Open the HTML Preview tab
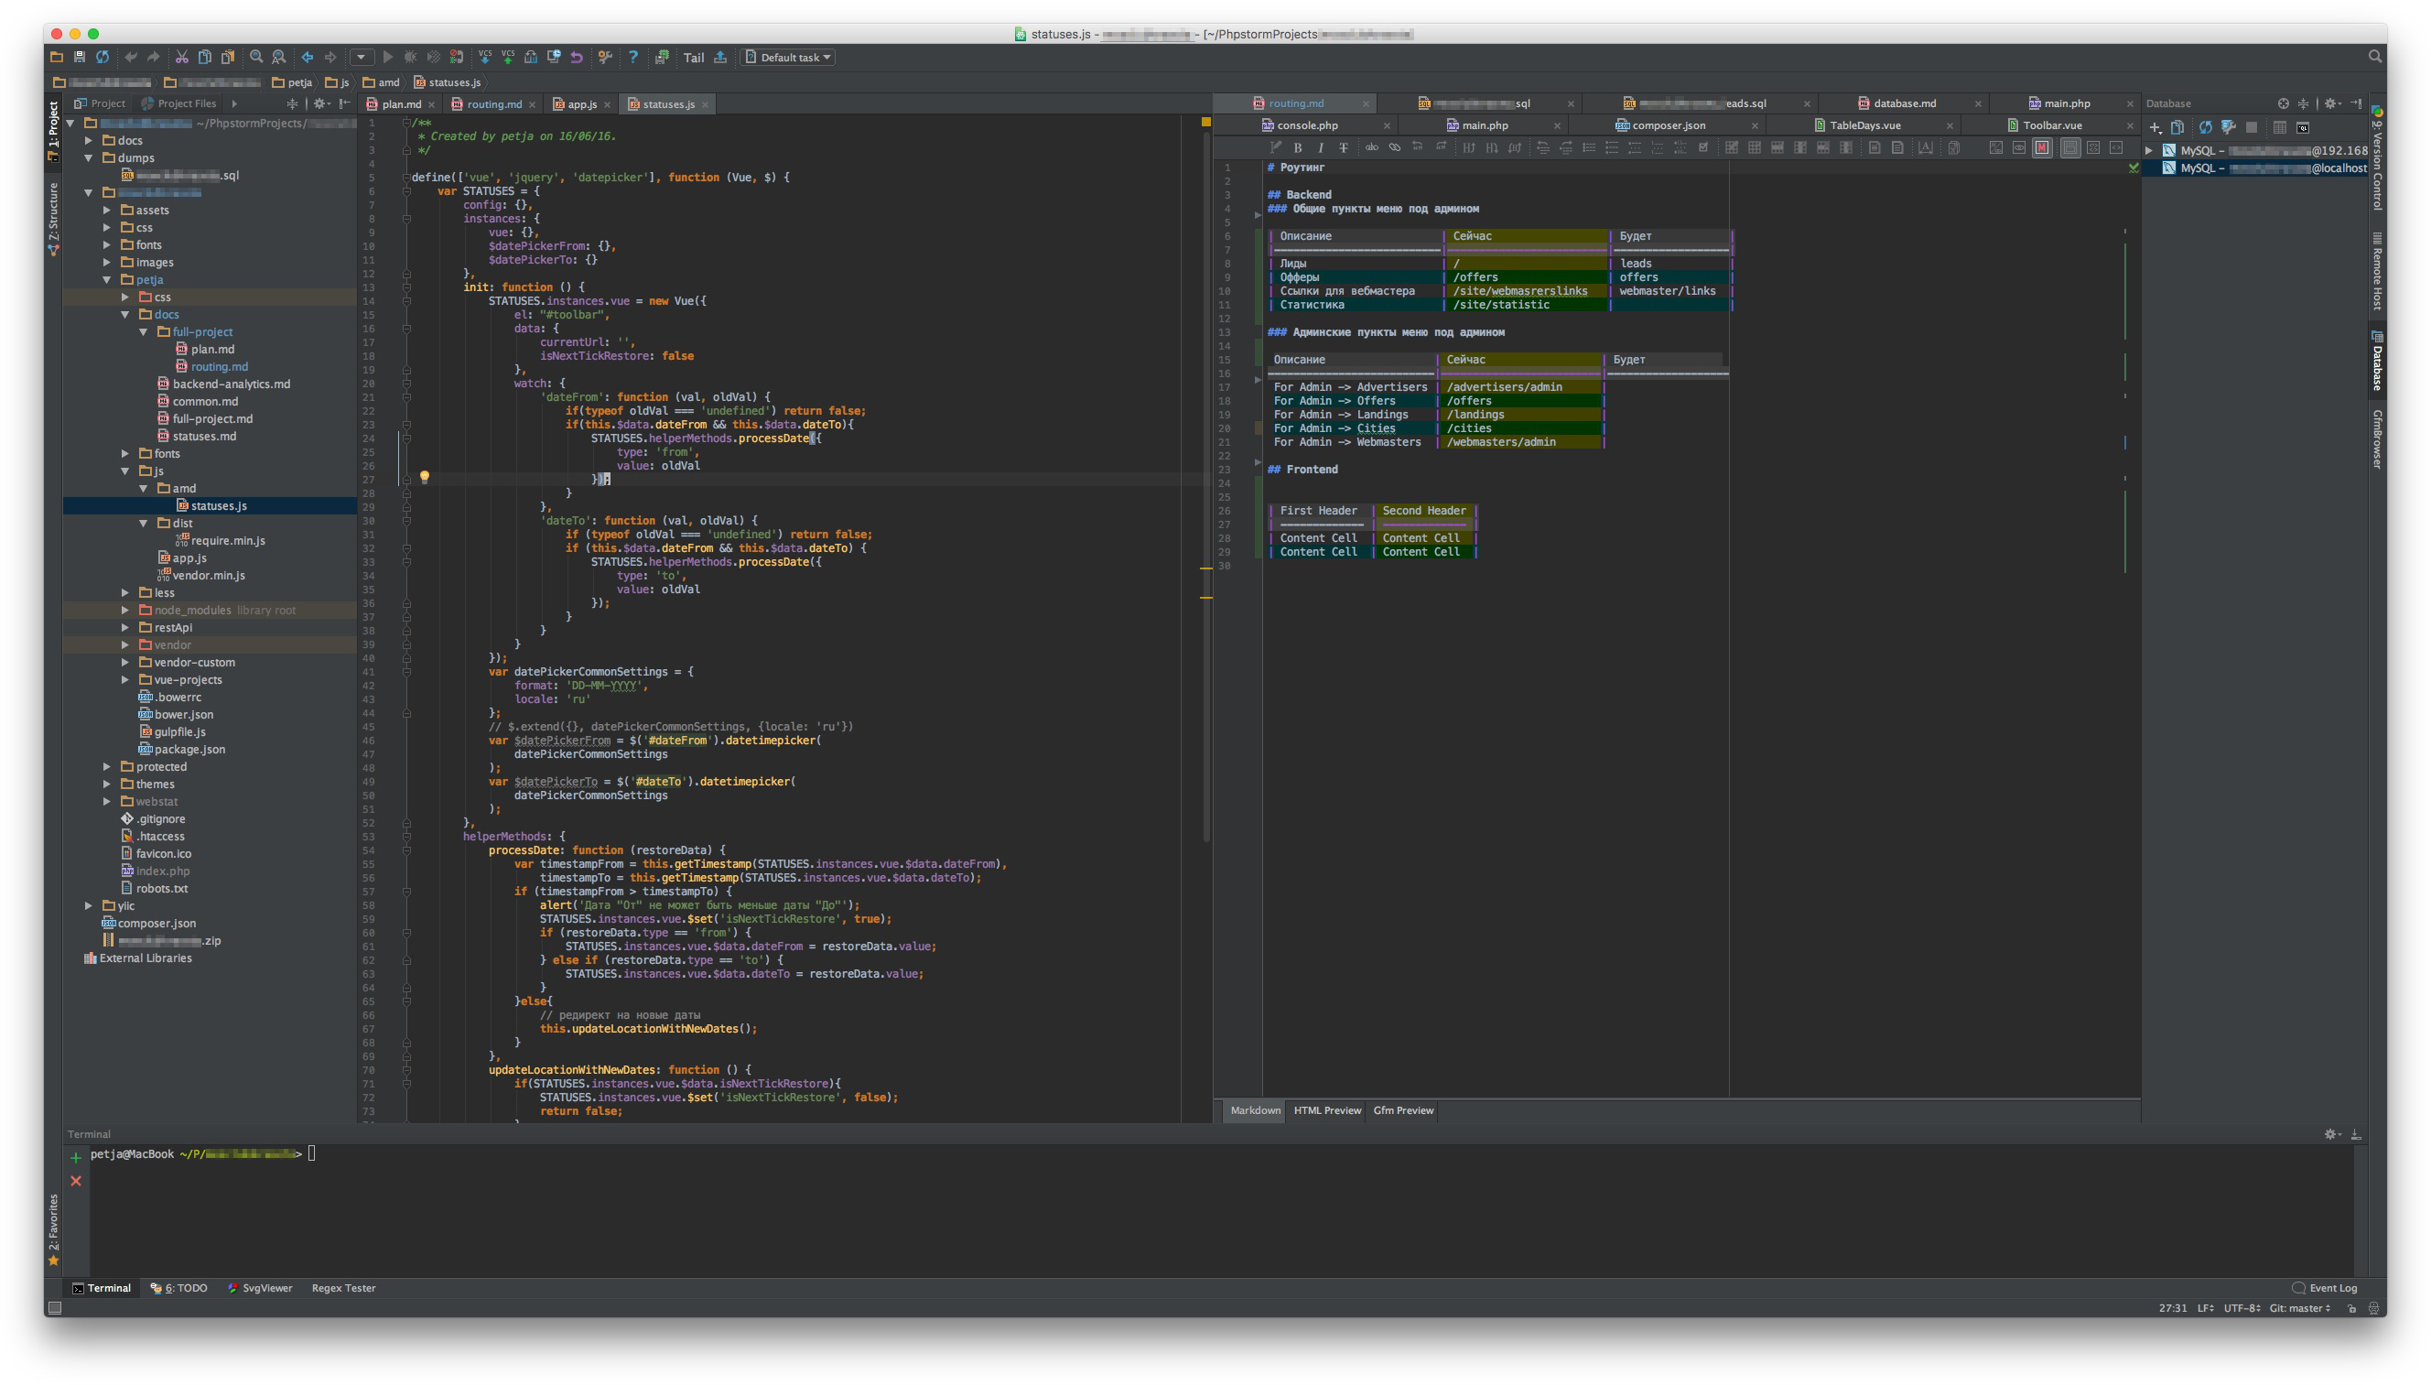Screen dimensions: 2431x1385 coord(1327,1110)
